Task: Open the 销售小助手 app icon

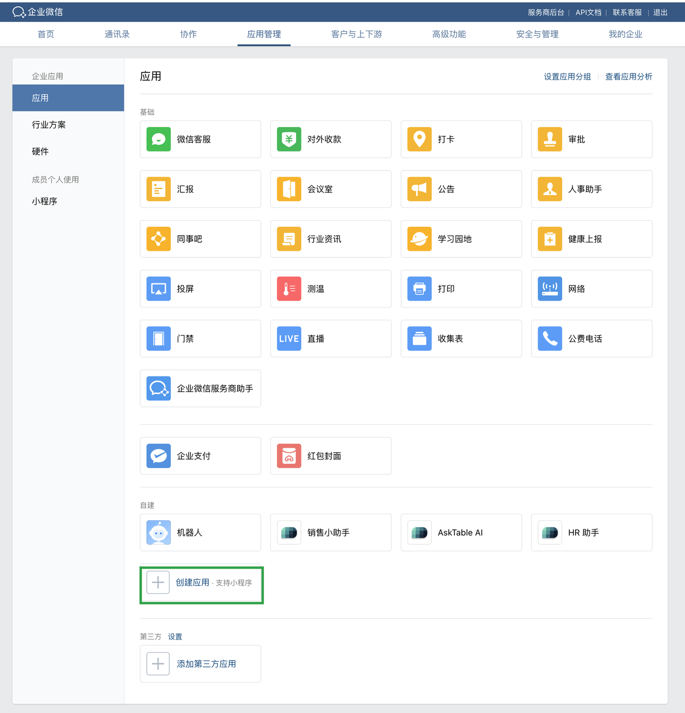Action: (289, 533)
